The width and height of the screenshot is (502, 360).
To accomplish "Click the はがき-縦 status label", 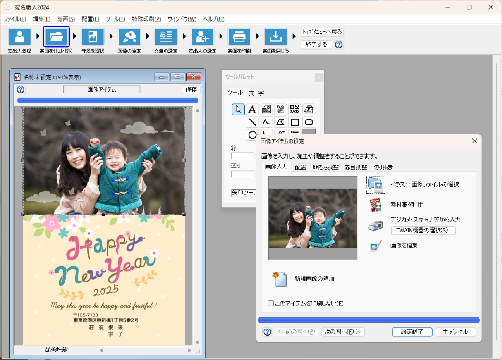I will pyautogui.click(x=56, y=350).
